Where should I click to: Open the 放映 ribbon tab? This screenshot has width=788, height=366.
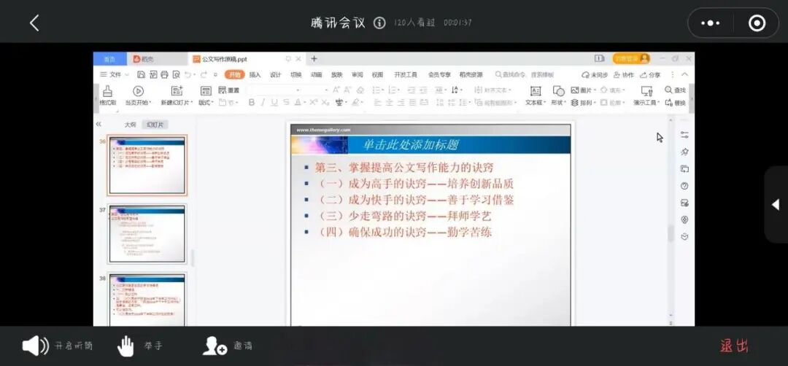coord(336,75)
